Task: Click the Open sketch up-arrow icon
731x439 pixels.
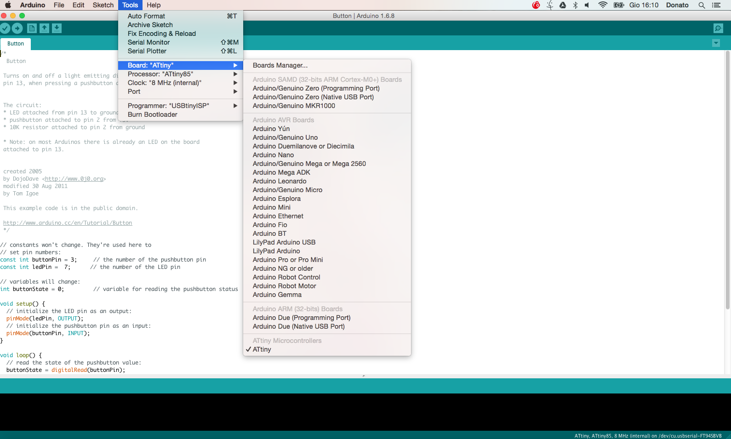Action: coord(44,29)
